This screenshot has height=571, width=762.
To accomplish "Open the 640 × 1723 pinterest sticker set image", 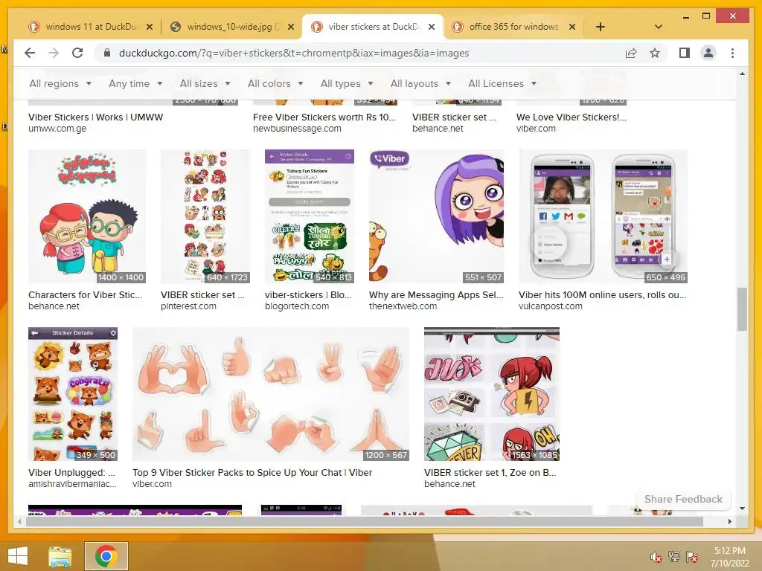I will point(205,216).
